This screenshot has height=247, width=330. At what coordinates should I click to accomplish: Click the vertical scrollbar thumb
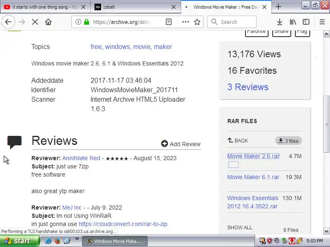click(326, 124)
